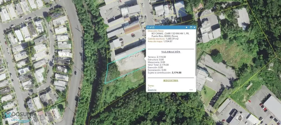Click the Valor Total line
The image size is (281, 125).
pos(158,65)
